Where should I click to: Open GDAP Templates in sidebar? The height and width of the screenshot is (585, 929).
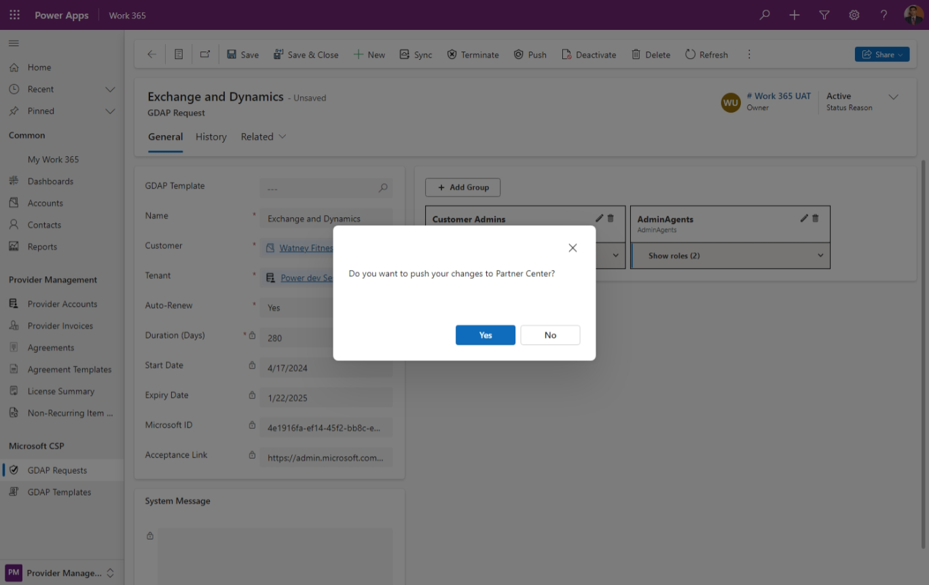(x=62, y=492)
